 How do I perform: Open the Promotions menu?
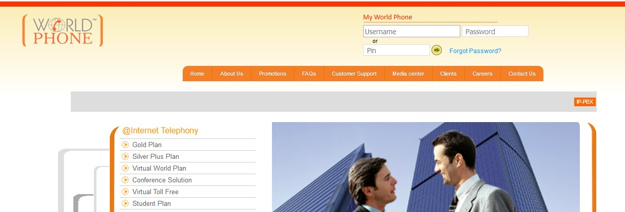point(272,74)
